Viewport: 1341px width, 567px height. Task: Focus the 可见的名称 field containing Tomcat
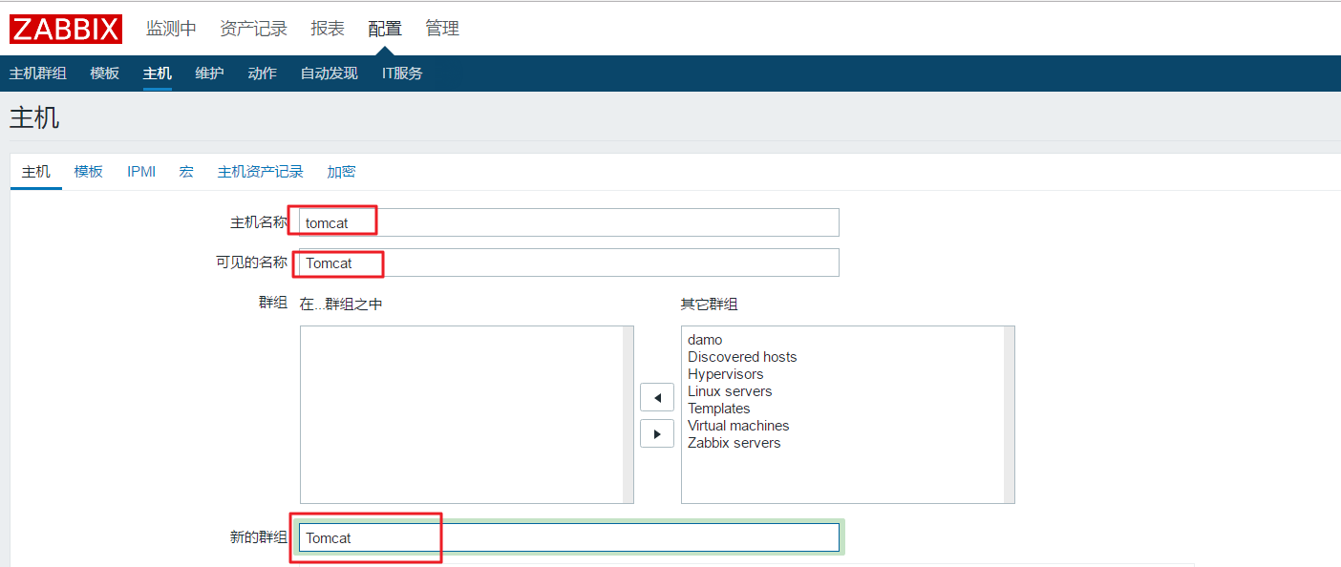click(x=569, y=262)
